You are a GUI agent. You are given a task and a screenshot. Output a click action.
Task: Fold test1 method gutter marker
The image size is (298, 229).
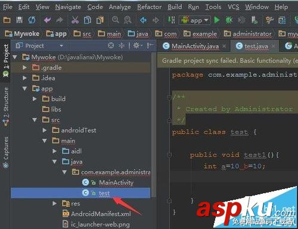169,154
